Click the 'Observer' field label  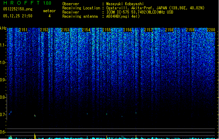(x=71, y=4)
